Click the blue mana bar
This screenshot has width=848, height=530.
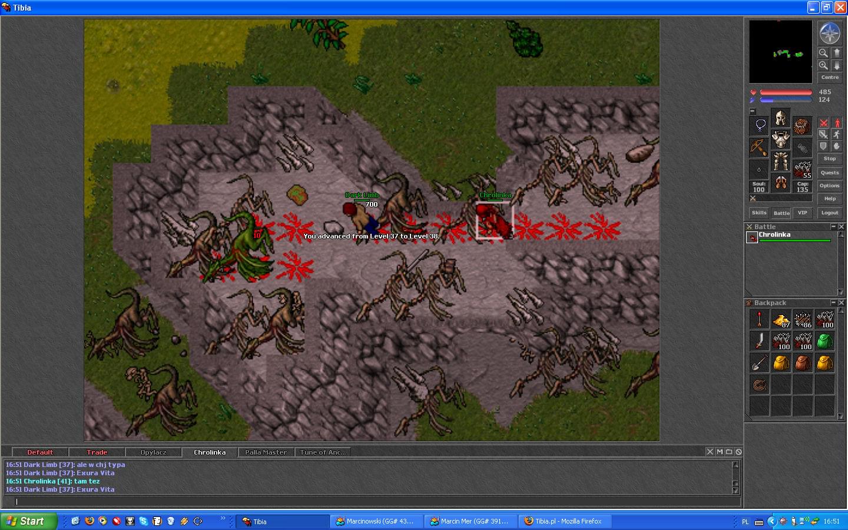(x=786, y=100)
